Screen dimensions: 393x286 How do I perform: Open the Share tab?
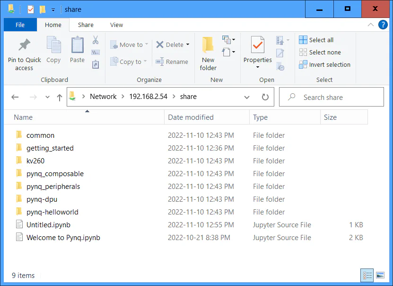[86, 25]
